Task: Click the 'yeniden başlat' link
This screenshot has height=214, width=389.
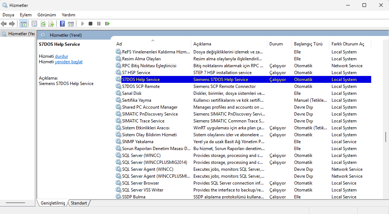Action: (x=69, y=62)
